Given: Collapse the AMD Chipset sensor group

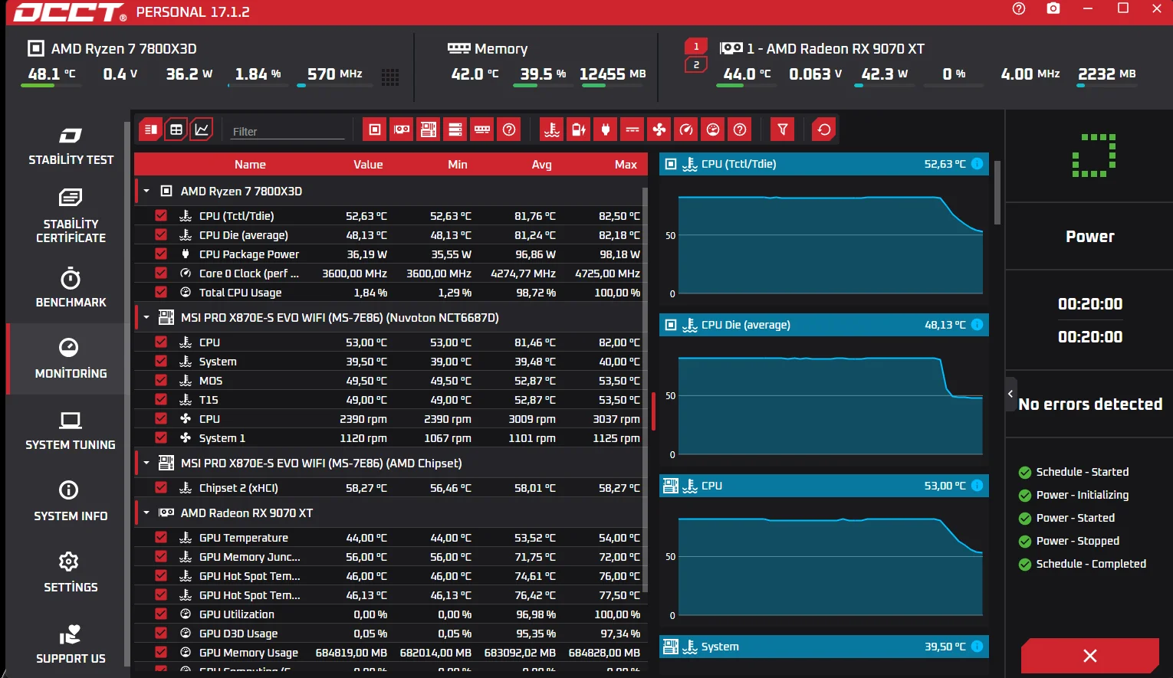Looking at the screenshot, I should (146, 463).
